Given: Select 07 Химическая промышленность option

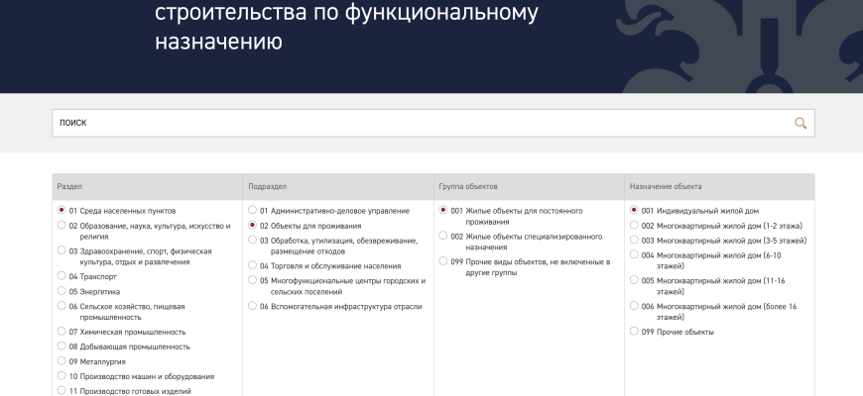Looking at the screenshot, I should point(62,332).
